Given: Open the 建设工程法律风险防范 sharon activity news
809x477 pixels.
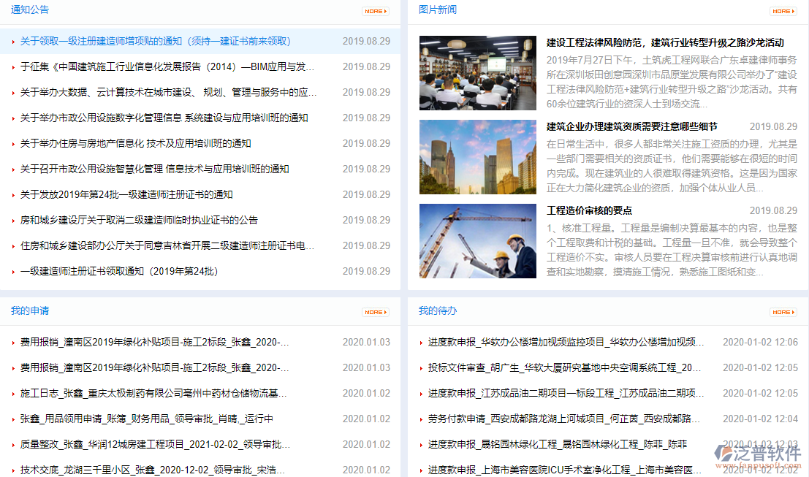Looking at the screenshot, I should point(665,42).
